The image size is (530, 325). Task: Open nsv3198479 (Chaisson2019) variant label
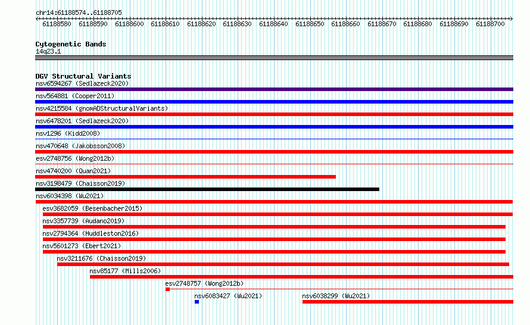(80, 183)
